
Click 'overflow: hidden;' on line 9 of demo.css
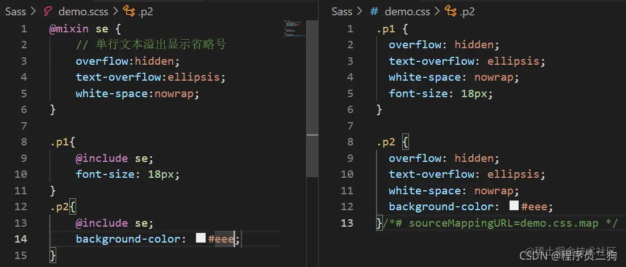pyautogui.click(x=444, y=158)
